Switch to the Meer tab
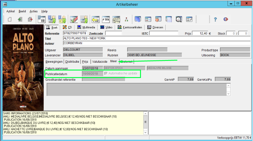 [114, 61]
